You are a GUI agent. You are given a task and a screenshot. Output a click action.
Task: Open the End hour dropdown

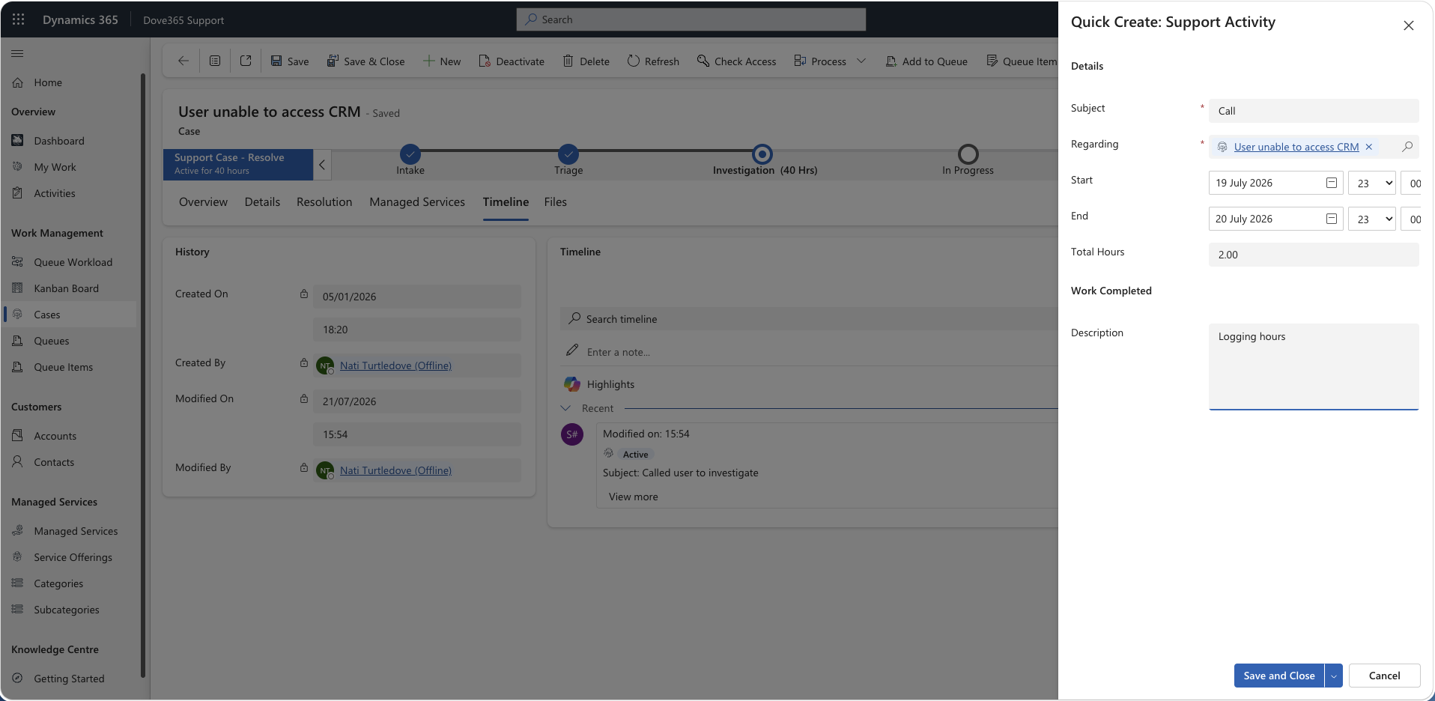[1372, 219]
